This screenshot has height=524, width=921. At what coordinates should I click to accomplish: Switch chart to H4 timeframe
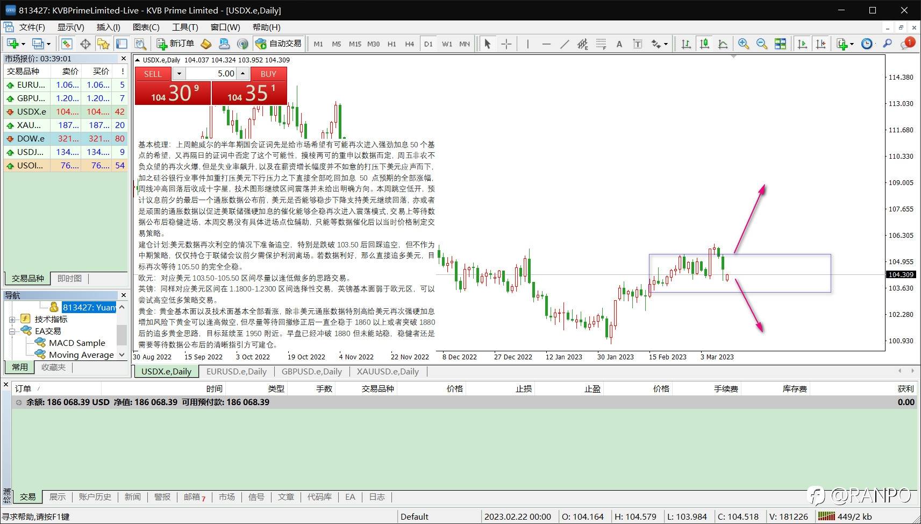pyautogui.click(x=410, y=44)
